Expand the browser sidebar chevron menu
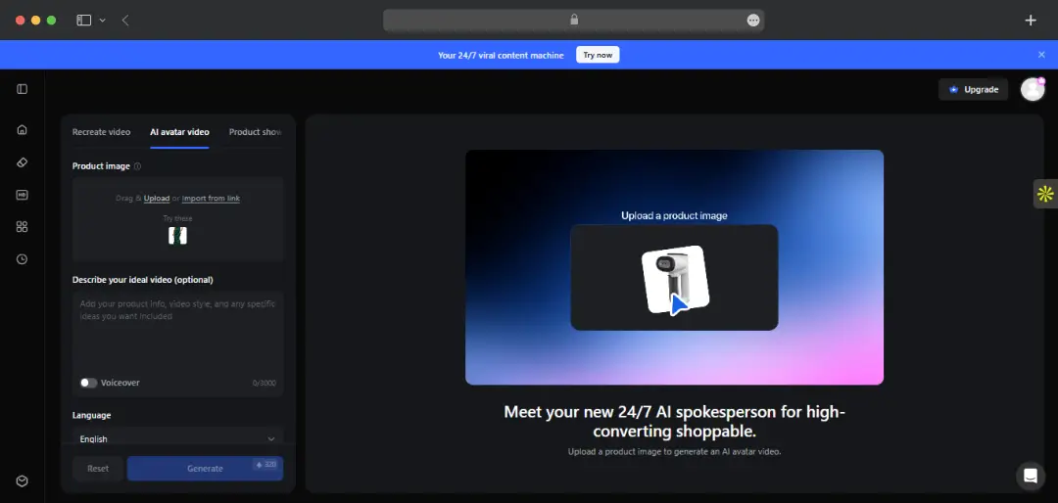Image resolution: width=1058 pixels, height=503 pixels. pos(103,21)
